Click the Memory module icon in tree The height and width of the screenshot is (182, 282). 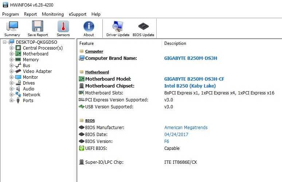click(18, 59)
